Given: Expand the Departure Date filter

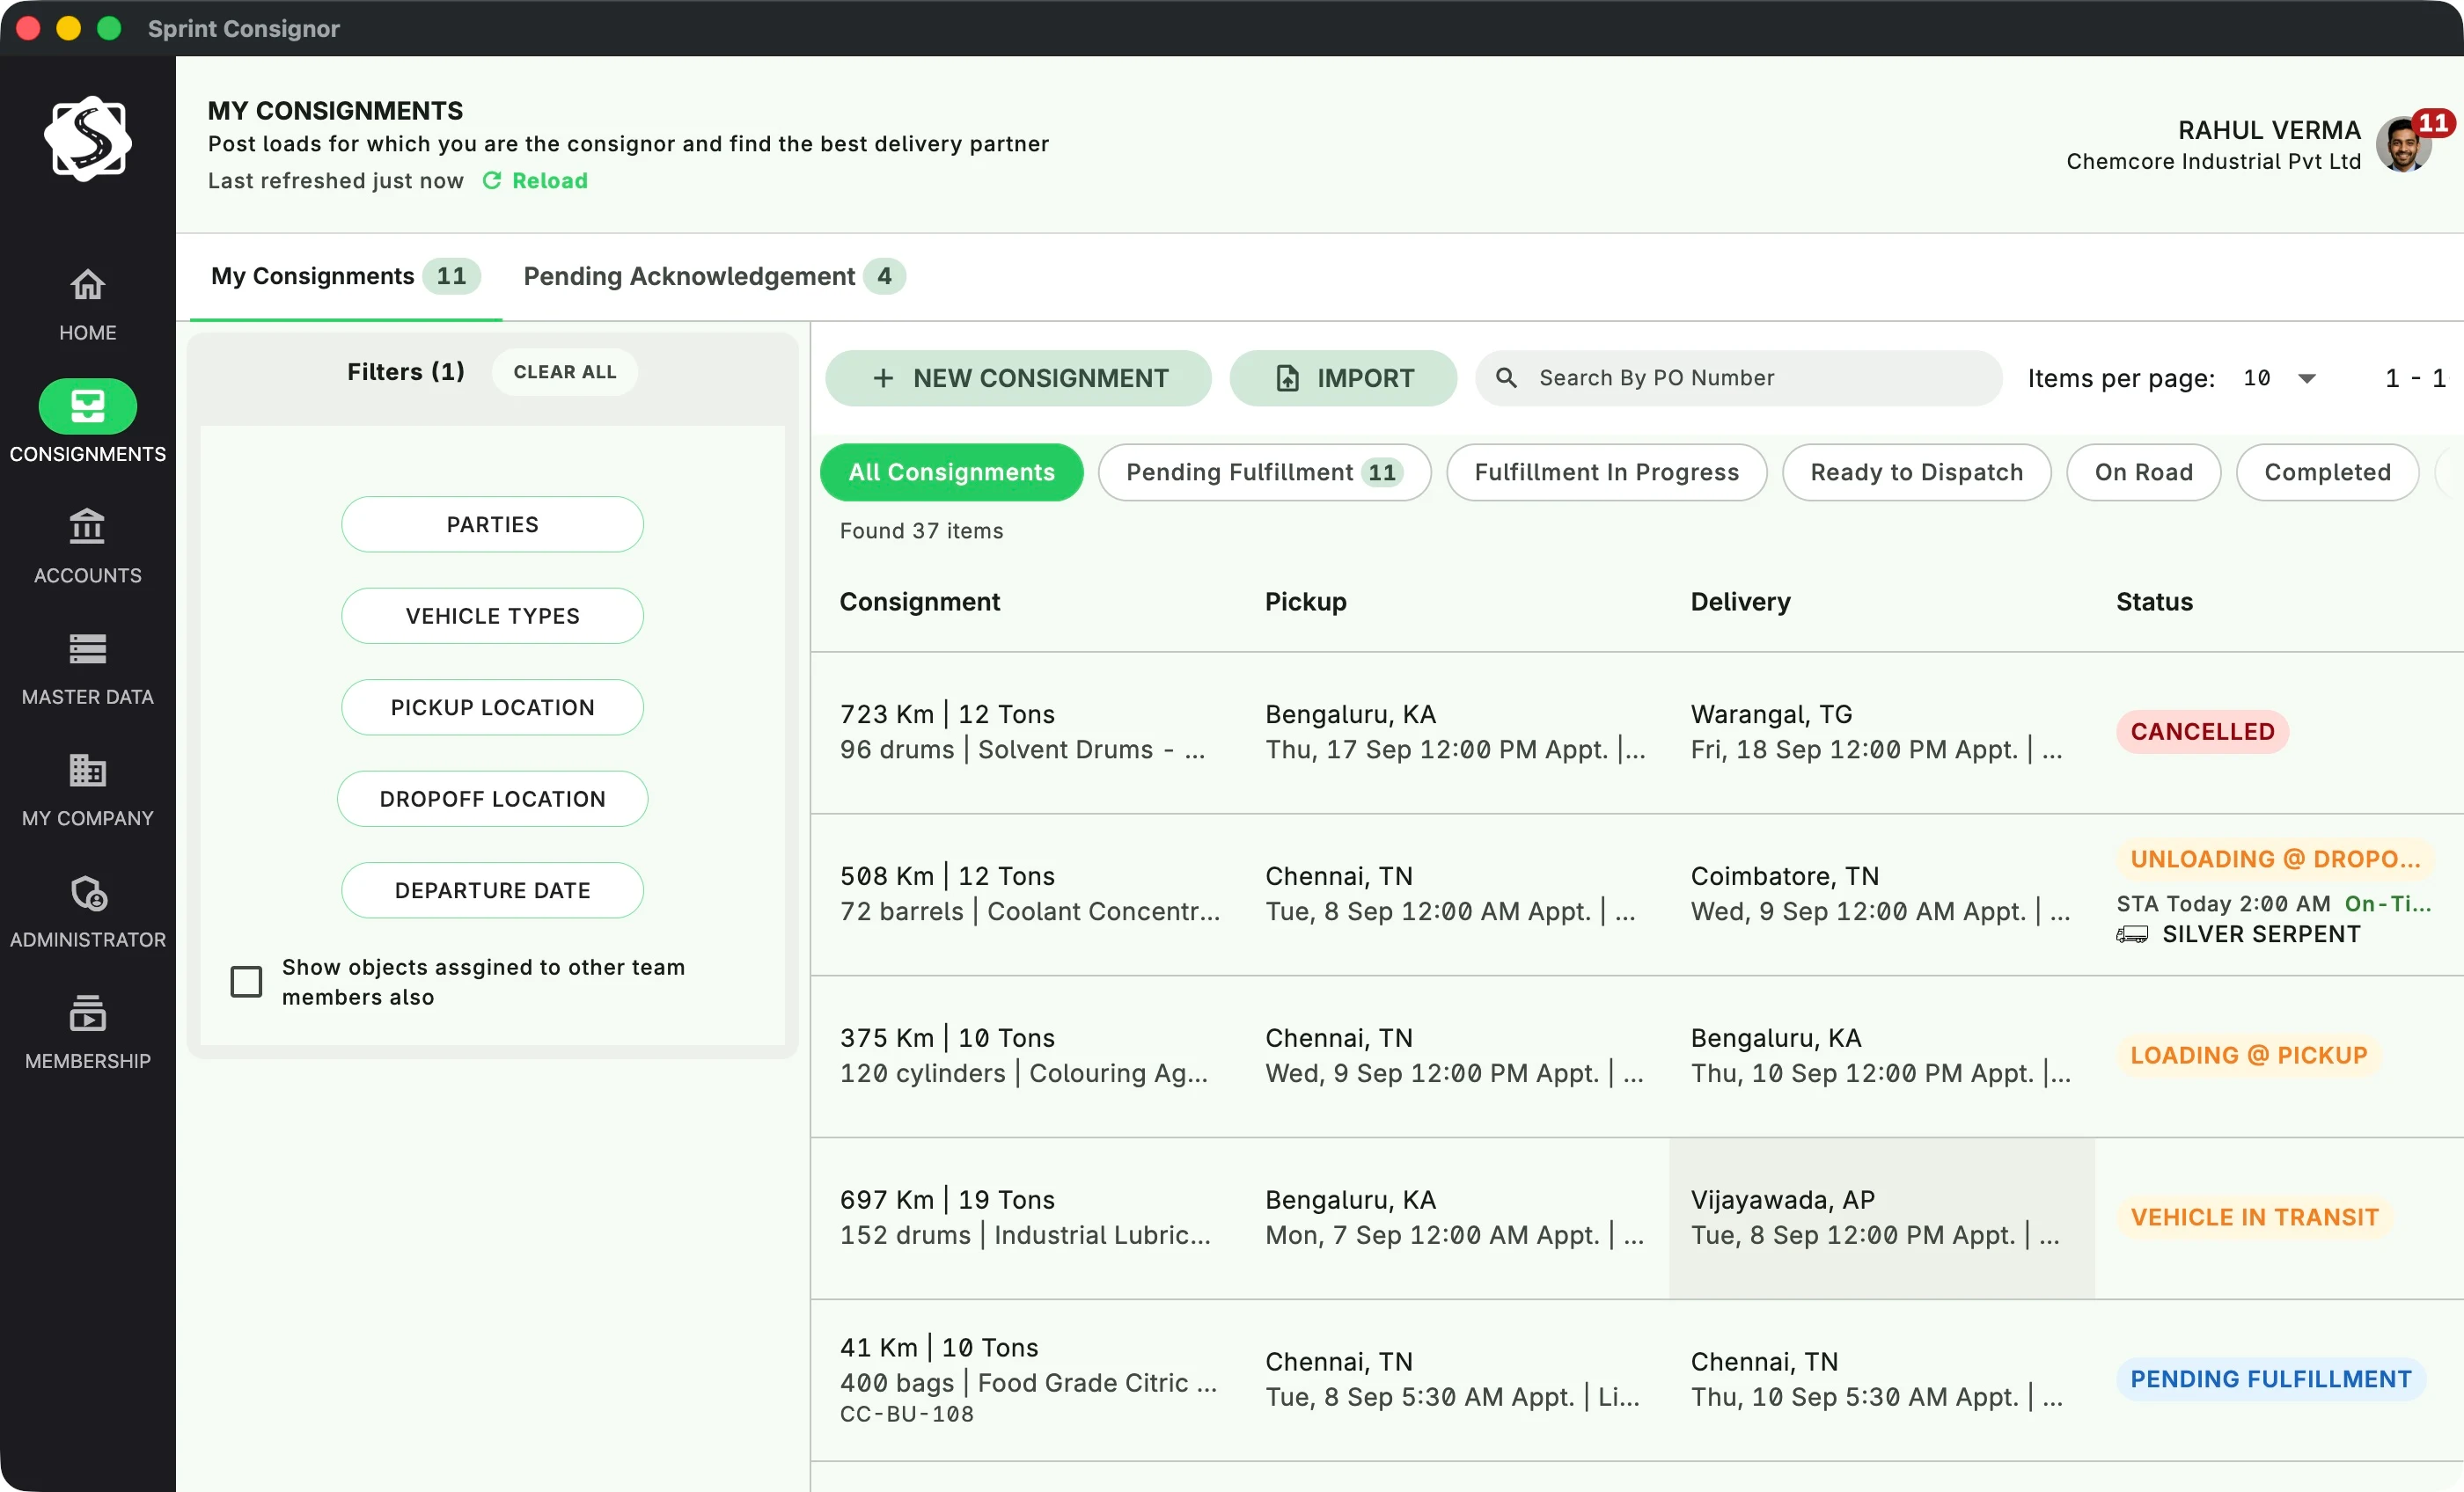Looking at the screenshot, I should [492, 891].
